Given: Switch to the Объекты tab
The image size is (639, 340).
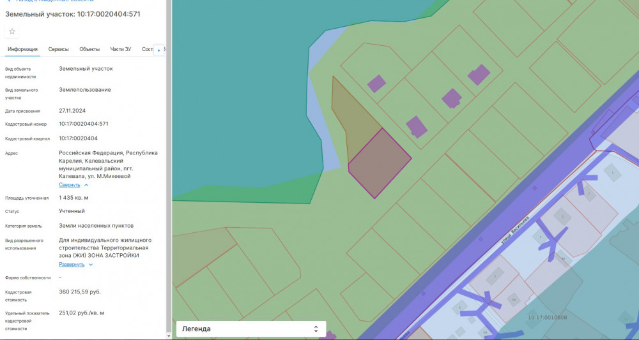Looking at the screenshot, I should coord(89,49).
